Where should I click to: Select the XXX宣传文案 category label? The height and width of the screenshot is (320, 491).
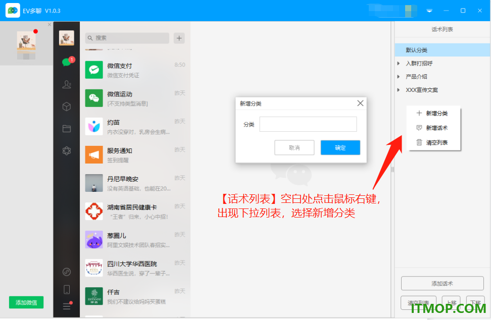(x=422, y=90)
